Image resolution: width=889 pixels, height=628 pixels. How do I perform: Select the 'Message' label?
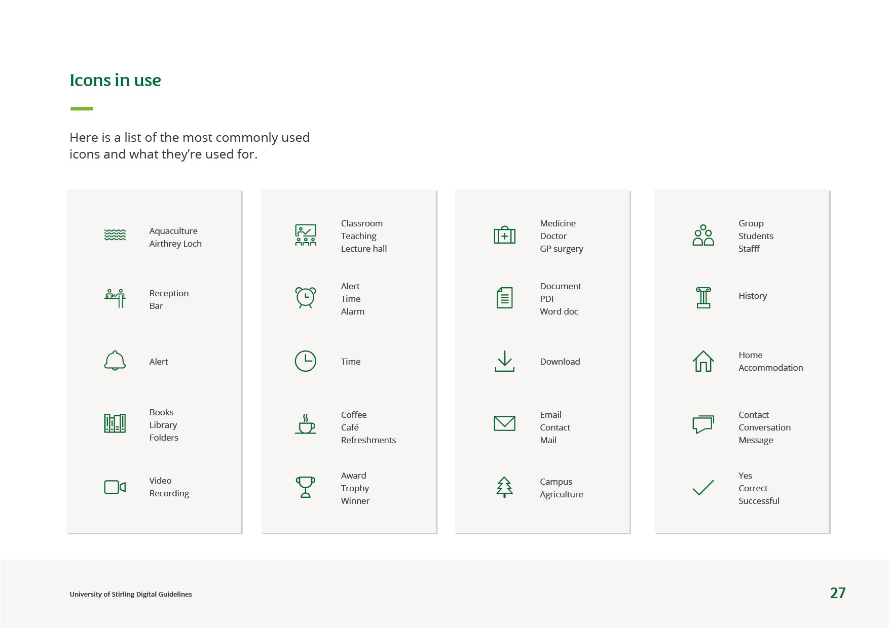756,440
